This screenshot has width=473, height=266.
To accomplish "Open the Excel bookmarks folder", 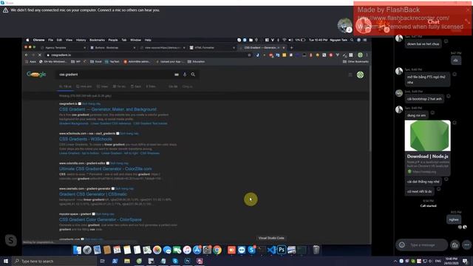I will click(x=95, y=61).
